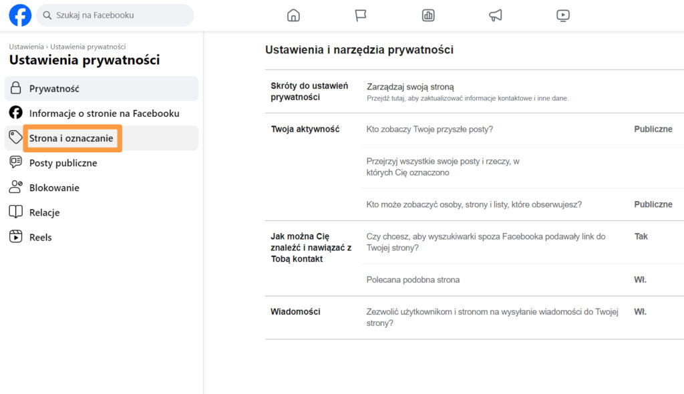Image resolution: width=684 pixels, height=394 pixels.
Task: Edit the search engine link setting Tak
Action: point(641,236)
